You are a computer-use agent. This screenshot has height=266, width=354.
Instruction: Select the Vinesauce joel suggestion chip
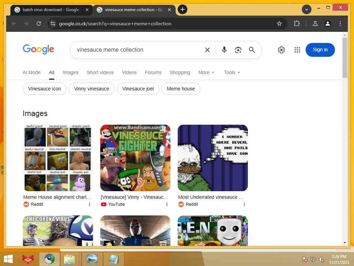click(138, 89)
